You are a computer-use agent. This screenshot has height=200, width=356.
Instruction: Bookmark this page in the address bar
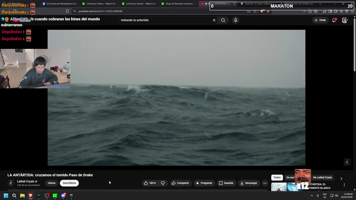coord(67,11)
